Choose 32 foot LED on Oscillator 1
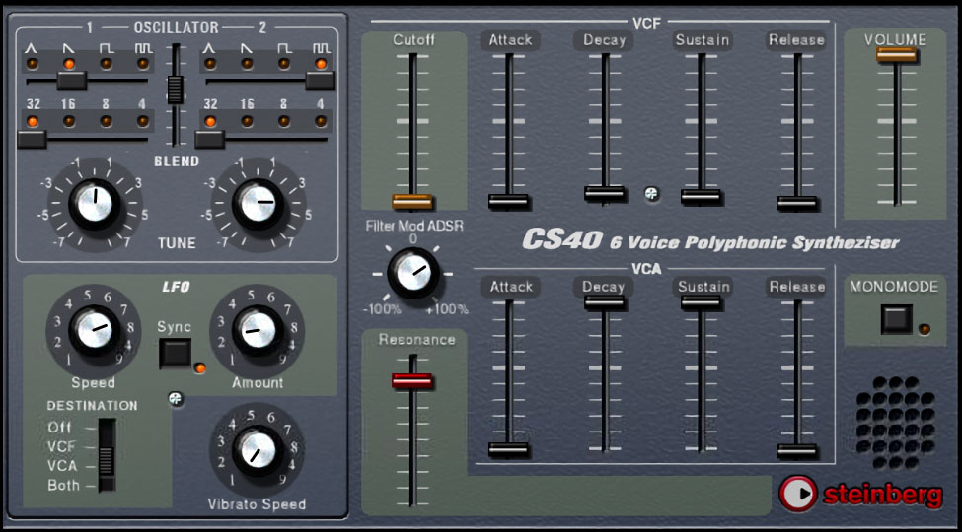The width and height of the screenshot is (962, 532). pyautogui.click(x=32, y=121)
